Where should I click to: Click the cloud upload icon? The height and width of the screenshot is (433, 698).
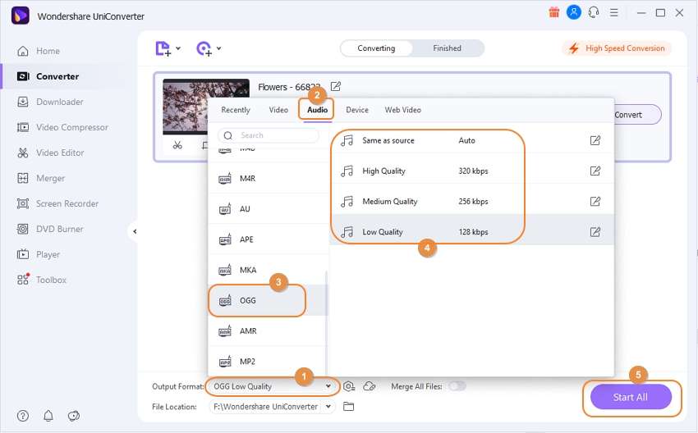370,386
